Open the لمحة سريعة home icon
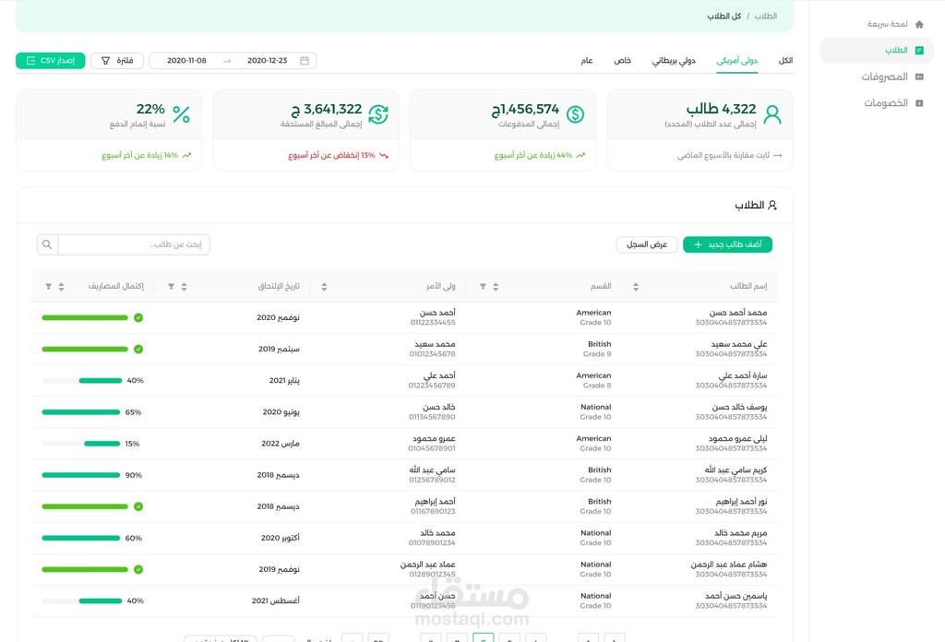945x642 pixels. click(x=919, y=24)
